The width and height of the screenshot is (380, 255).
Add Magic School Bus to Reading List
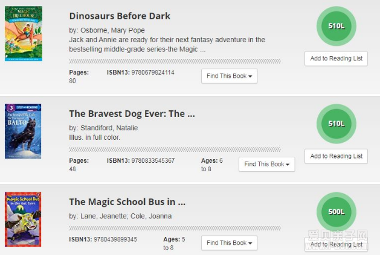pos(336,244)
